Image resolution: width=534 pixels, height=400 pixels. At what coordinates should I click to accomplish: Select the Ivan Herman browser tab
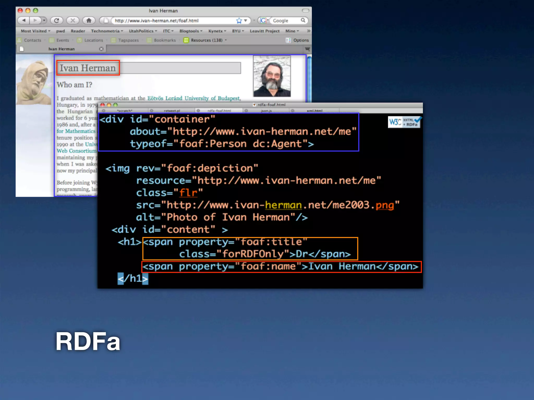pyautogui.click(x=62, y=49)
